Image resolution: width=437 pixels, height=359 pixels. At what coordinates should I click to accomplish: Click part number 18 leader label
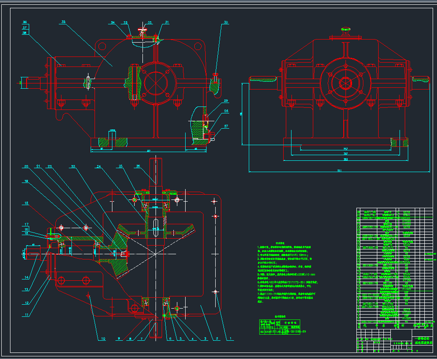coord(26,203)
